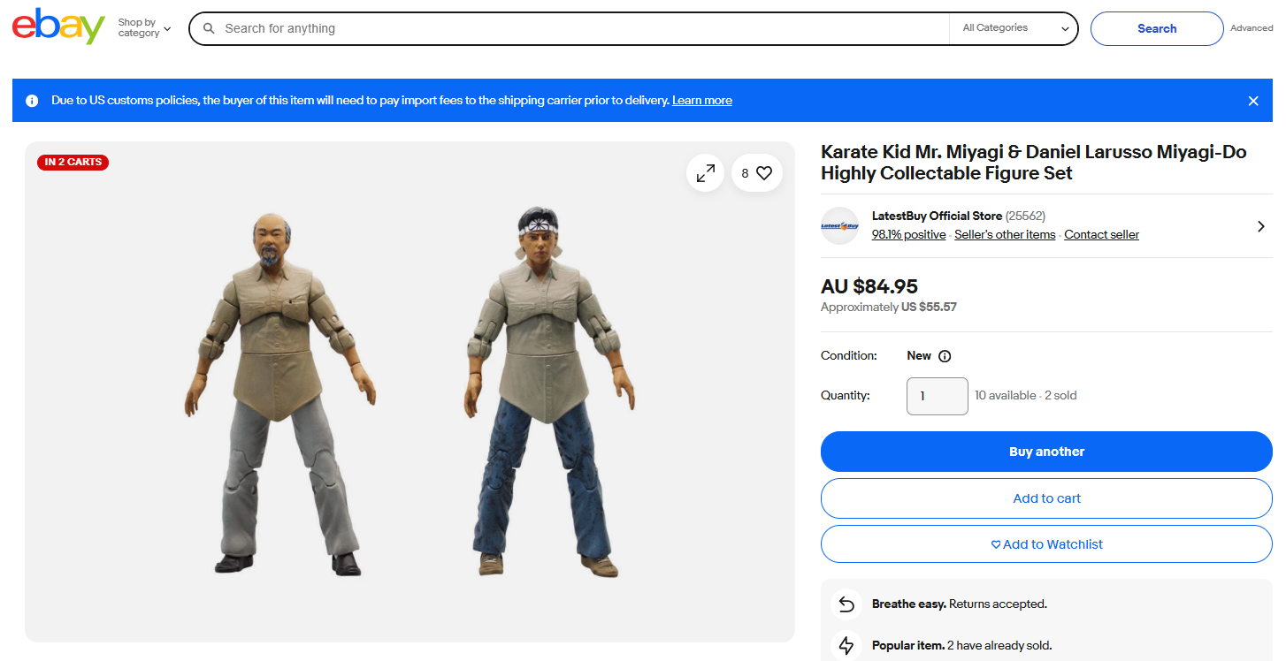Click the Contact seller link

tap(1101, 235)
